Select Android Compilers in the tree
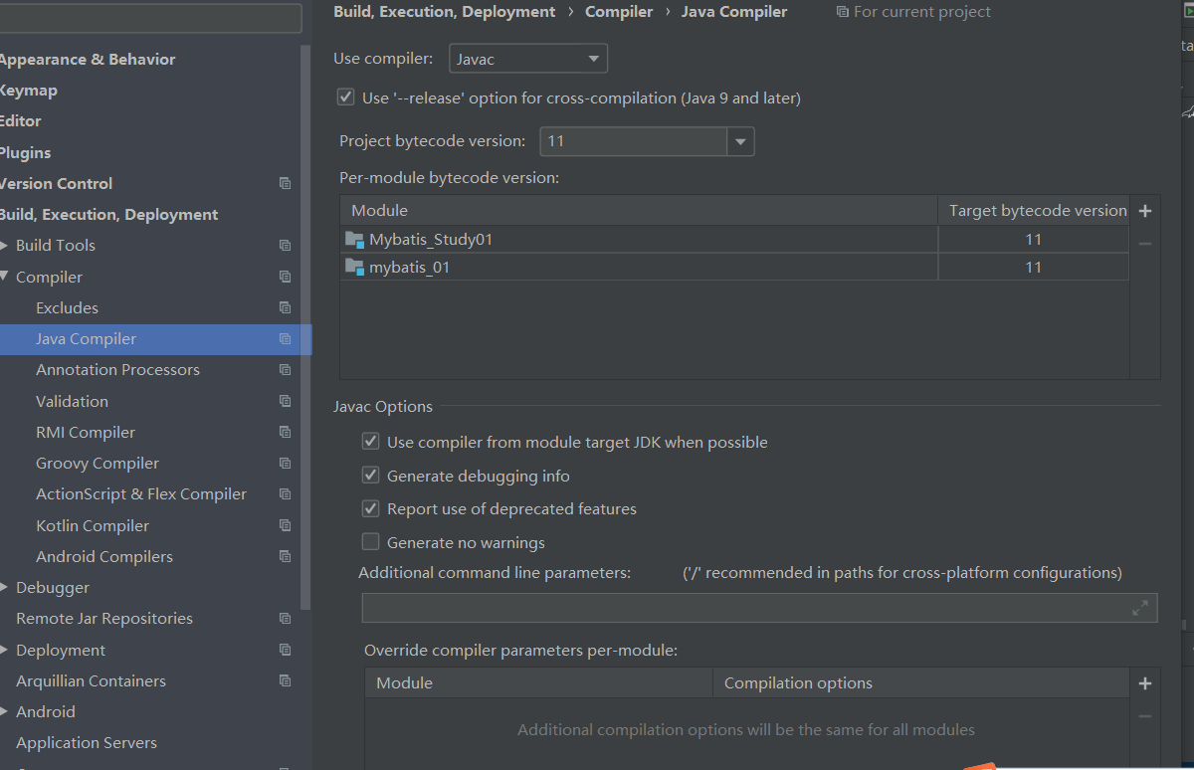The height and width of the screenshot is (770, 1194). 104,556
